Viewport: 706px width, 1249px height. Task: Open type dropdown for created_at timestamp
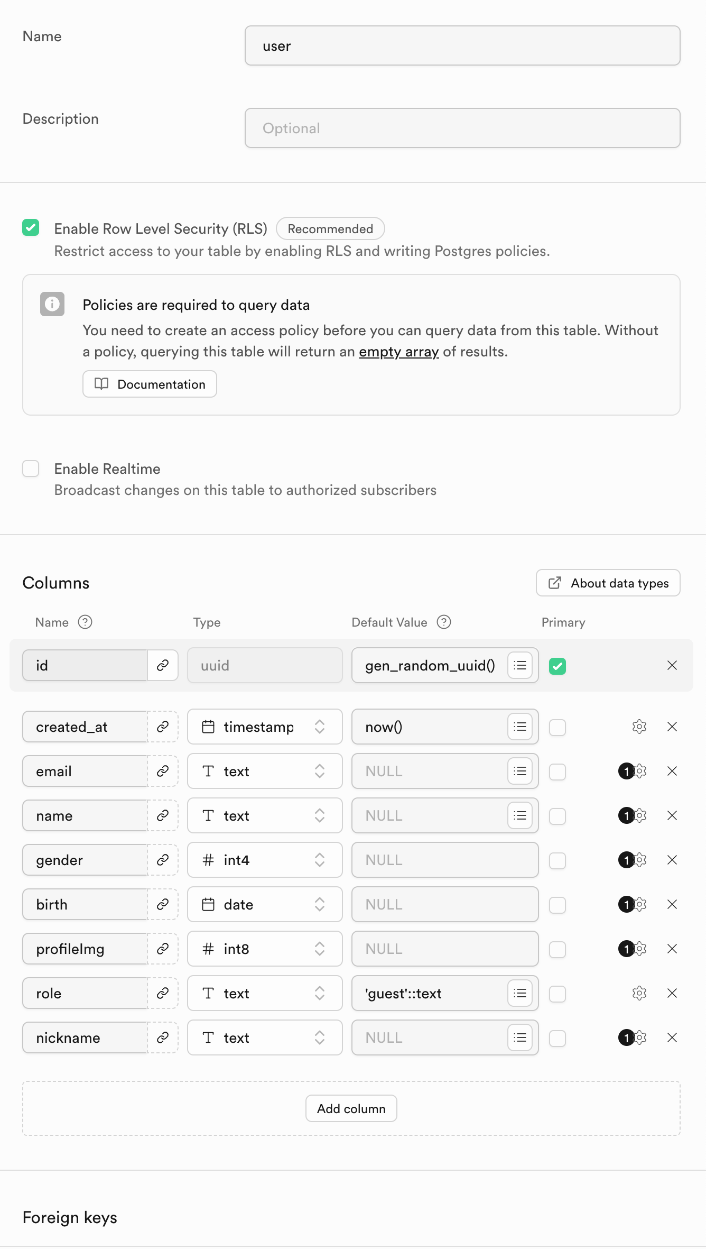point(265,727)
